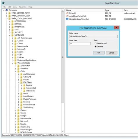This screenshot has height=139, width=138.
Task: Collapse the ICA Client key
Action: coord(19,83)
